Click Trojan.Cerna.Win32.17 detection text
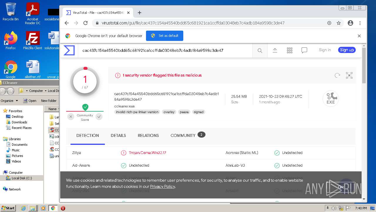Image resolution: width=376 pixels, height=212 pixels. [x=147, y=153]
